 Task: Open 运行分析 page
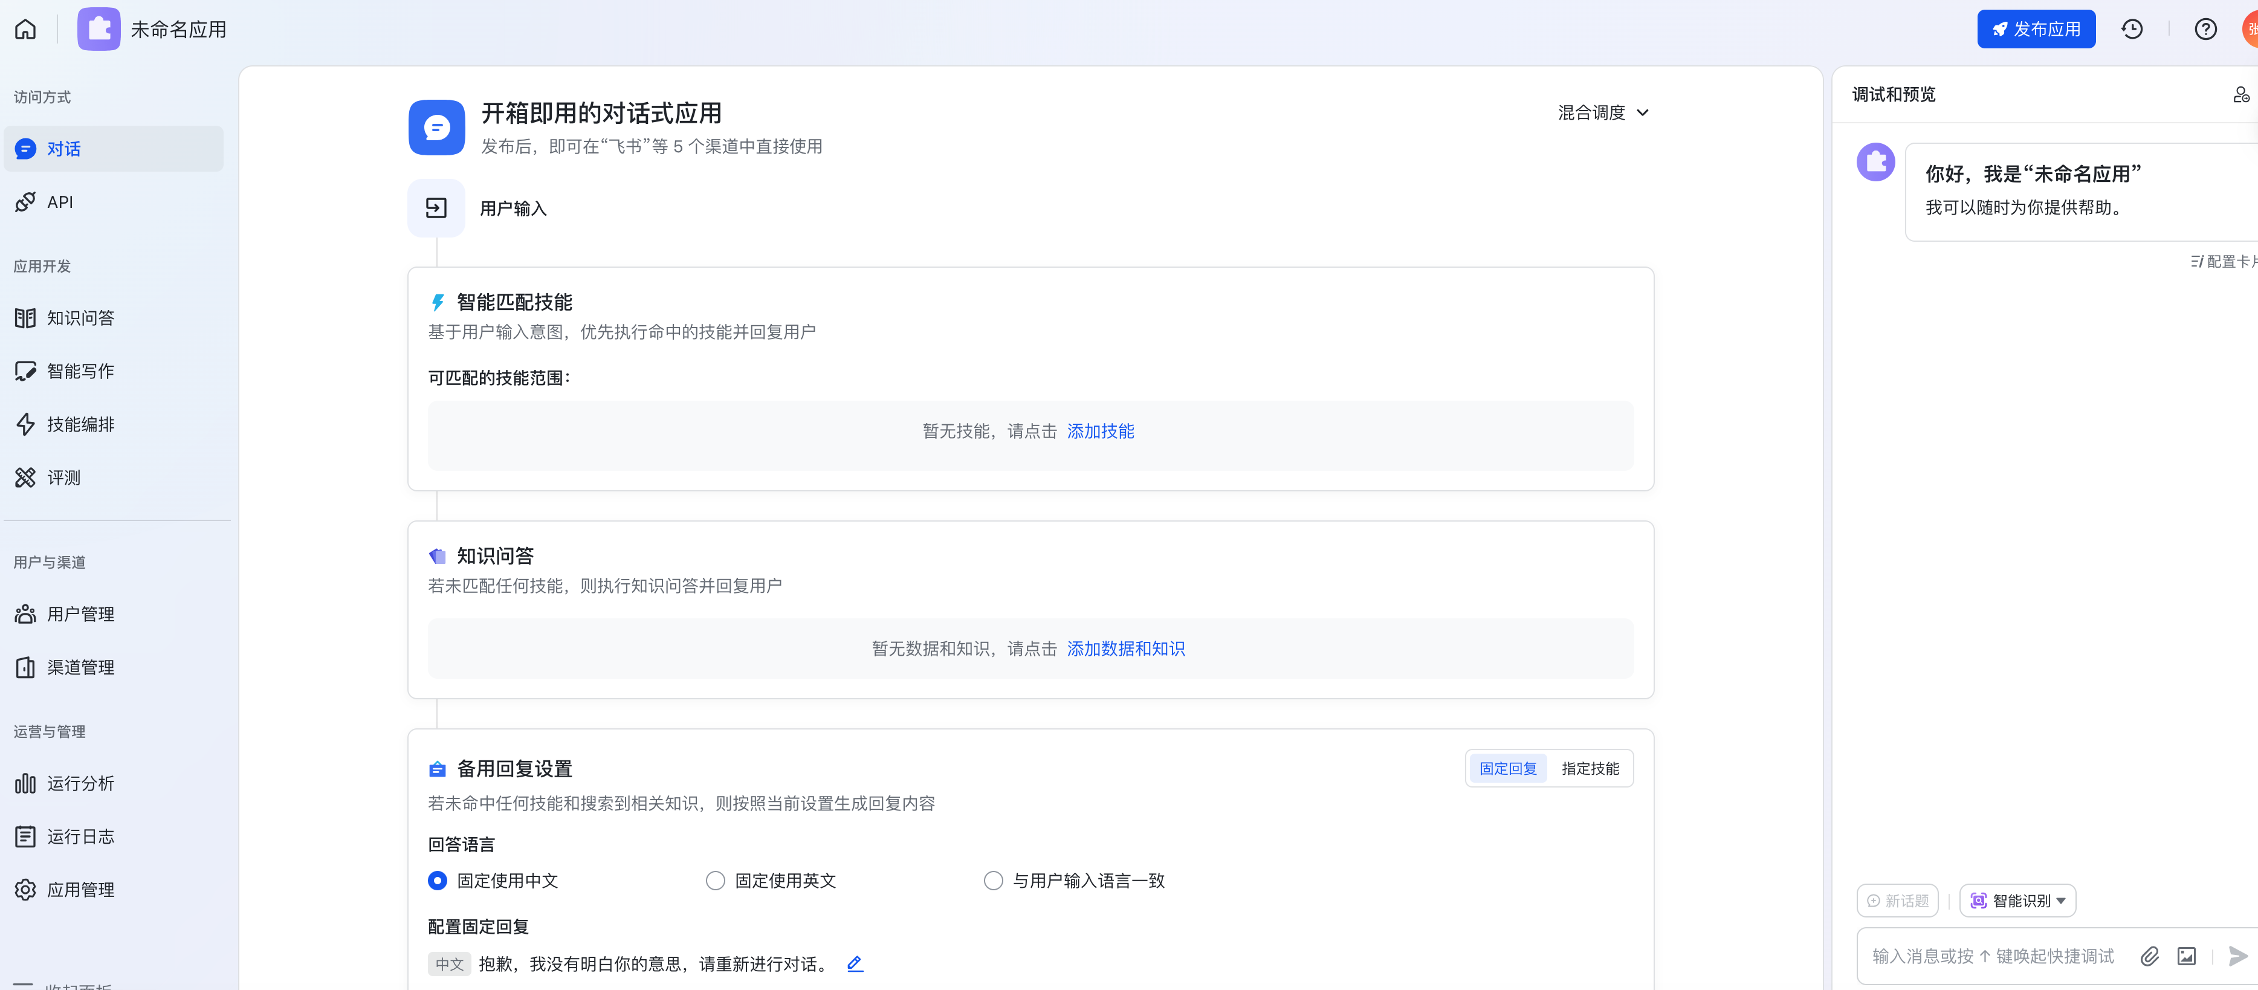tap(113, 783)
